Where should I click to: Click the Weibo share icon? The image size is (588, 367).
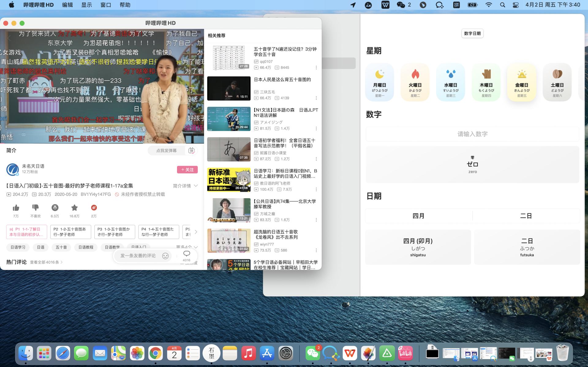point(94,208)
